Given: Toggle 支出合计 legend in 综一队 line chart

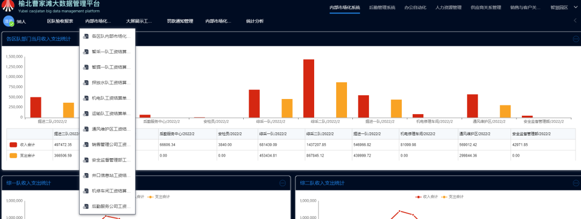Looking at the screenshot, I should [x=158, y=196].
